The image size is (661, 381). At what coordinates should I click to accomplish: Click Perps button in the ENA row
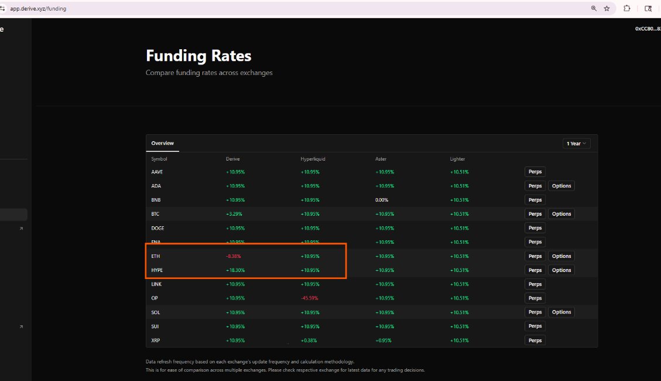(535, 241)
